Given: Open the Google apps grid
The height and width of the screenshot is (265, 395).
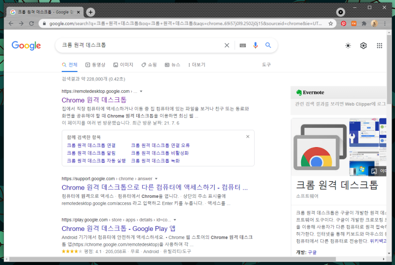Looking at the screenshot, I should coord(379,45).
